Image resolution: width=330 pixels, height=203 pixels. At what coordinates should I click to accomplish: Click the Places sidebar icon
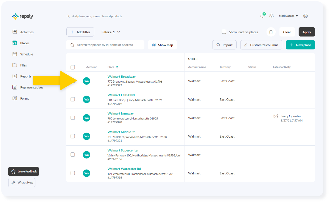pos(15,43)
